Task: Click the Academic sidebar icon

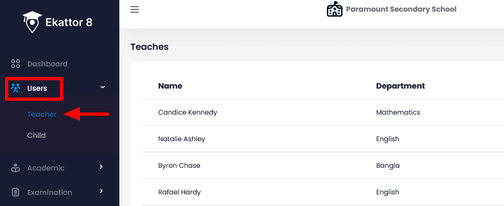Action: (16, 168)
